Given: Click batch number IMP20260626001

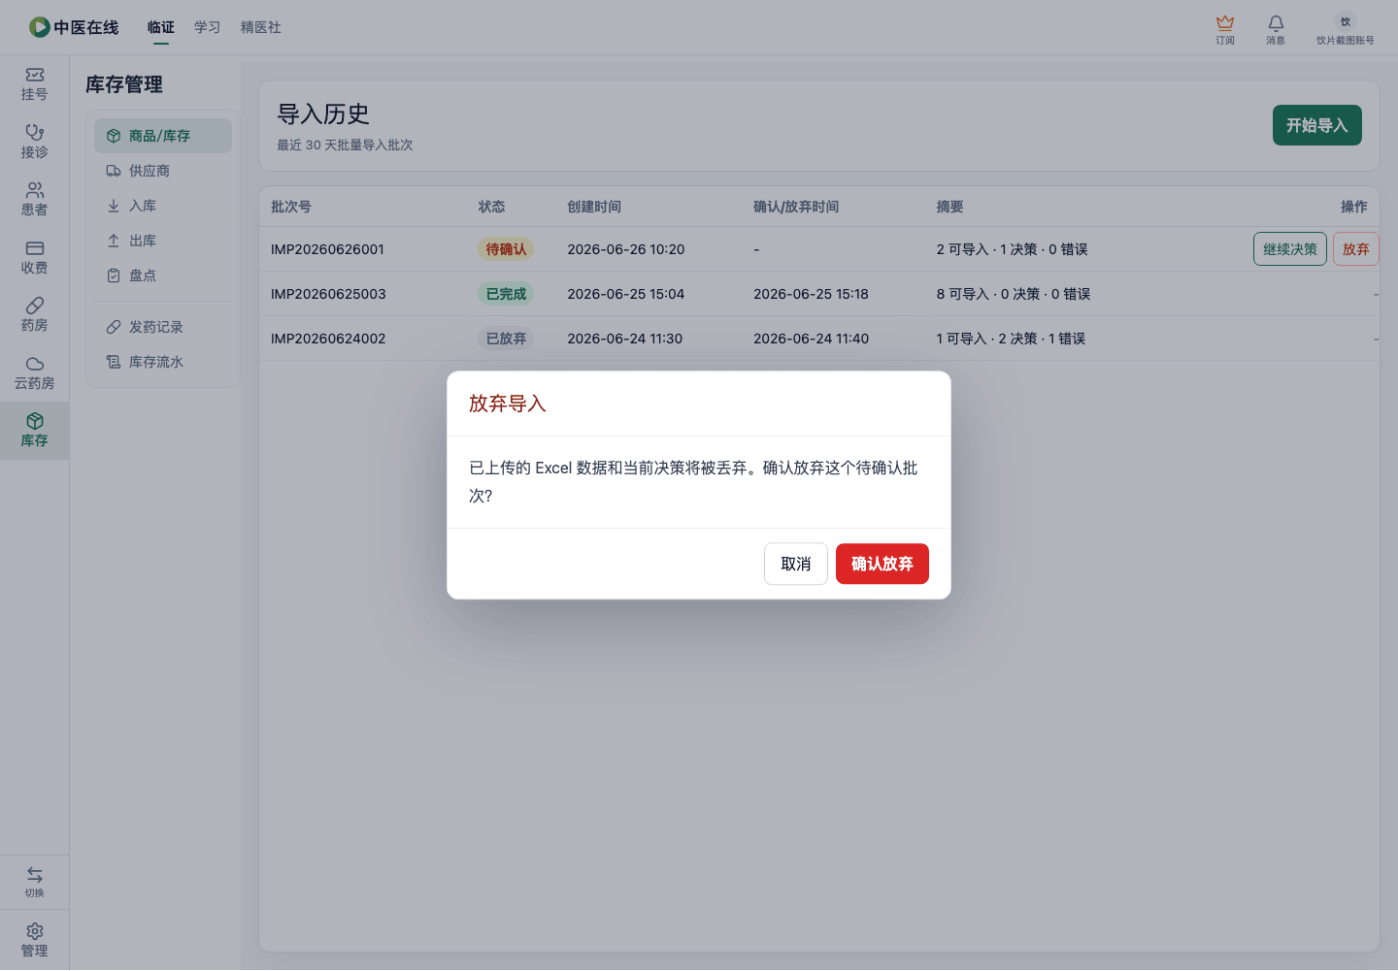Looking at the screenshot, I should [328, 249].
